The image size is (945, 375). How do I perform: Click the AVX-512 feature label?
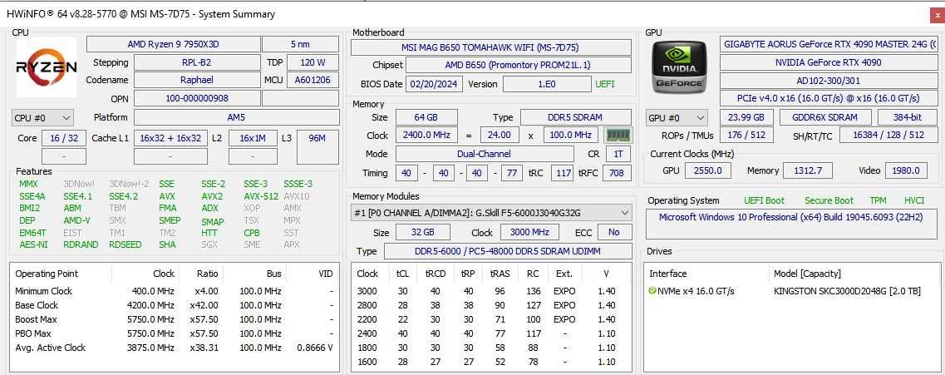tap(261, 196)
